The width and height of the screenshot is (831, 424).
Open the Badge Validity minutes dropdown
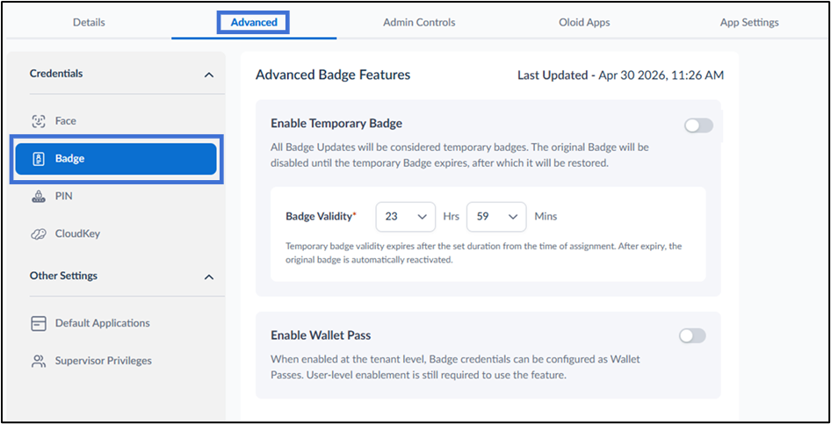coord(496,217)
